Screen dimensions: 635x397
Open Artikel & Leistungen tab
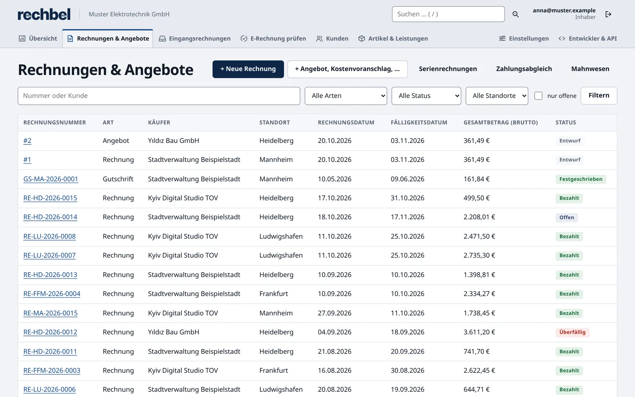coord(393,39)
